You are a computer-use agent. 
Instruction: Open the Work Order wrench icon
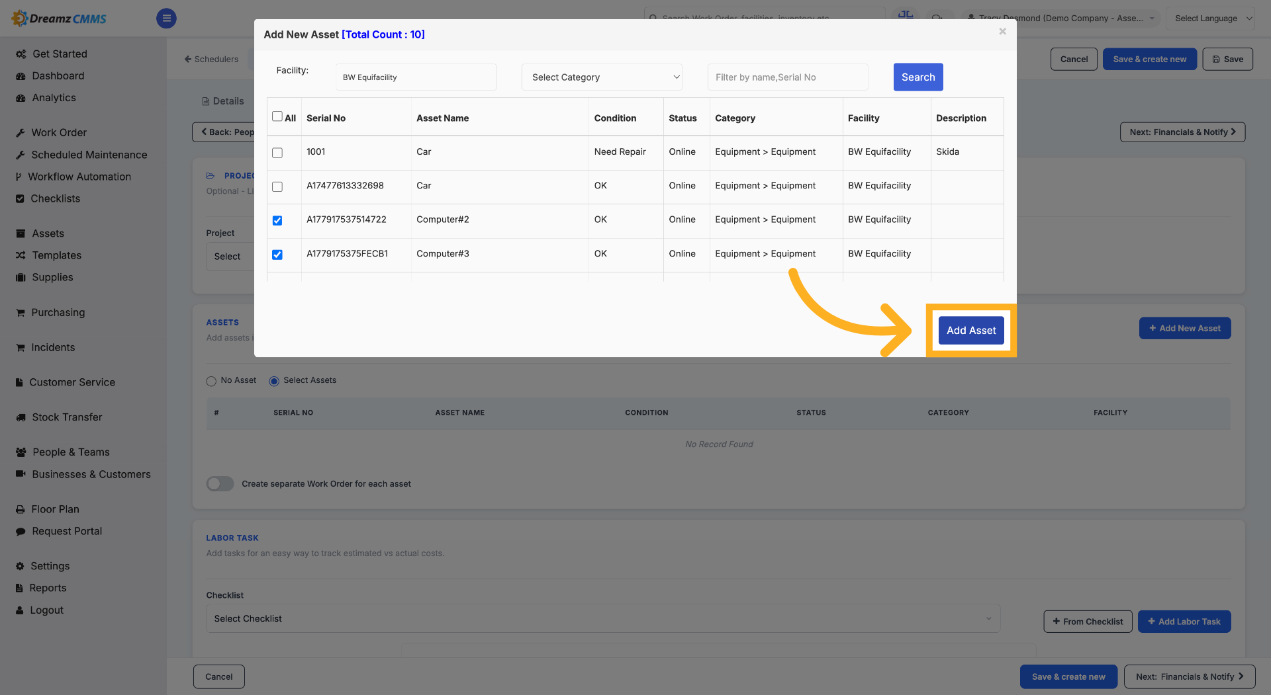21,133
